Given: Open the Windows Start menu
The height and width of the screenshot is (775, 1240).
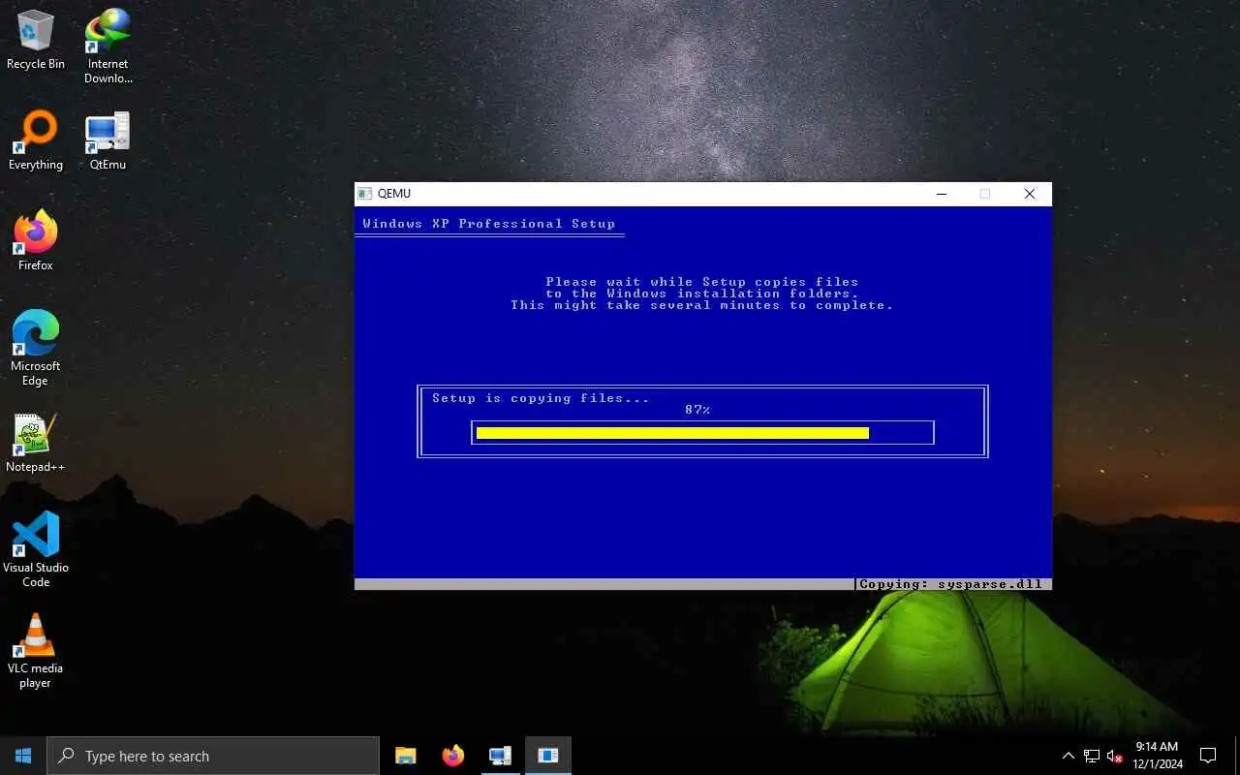Looking at the screenshot, I should 23,756.
